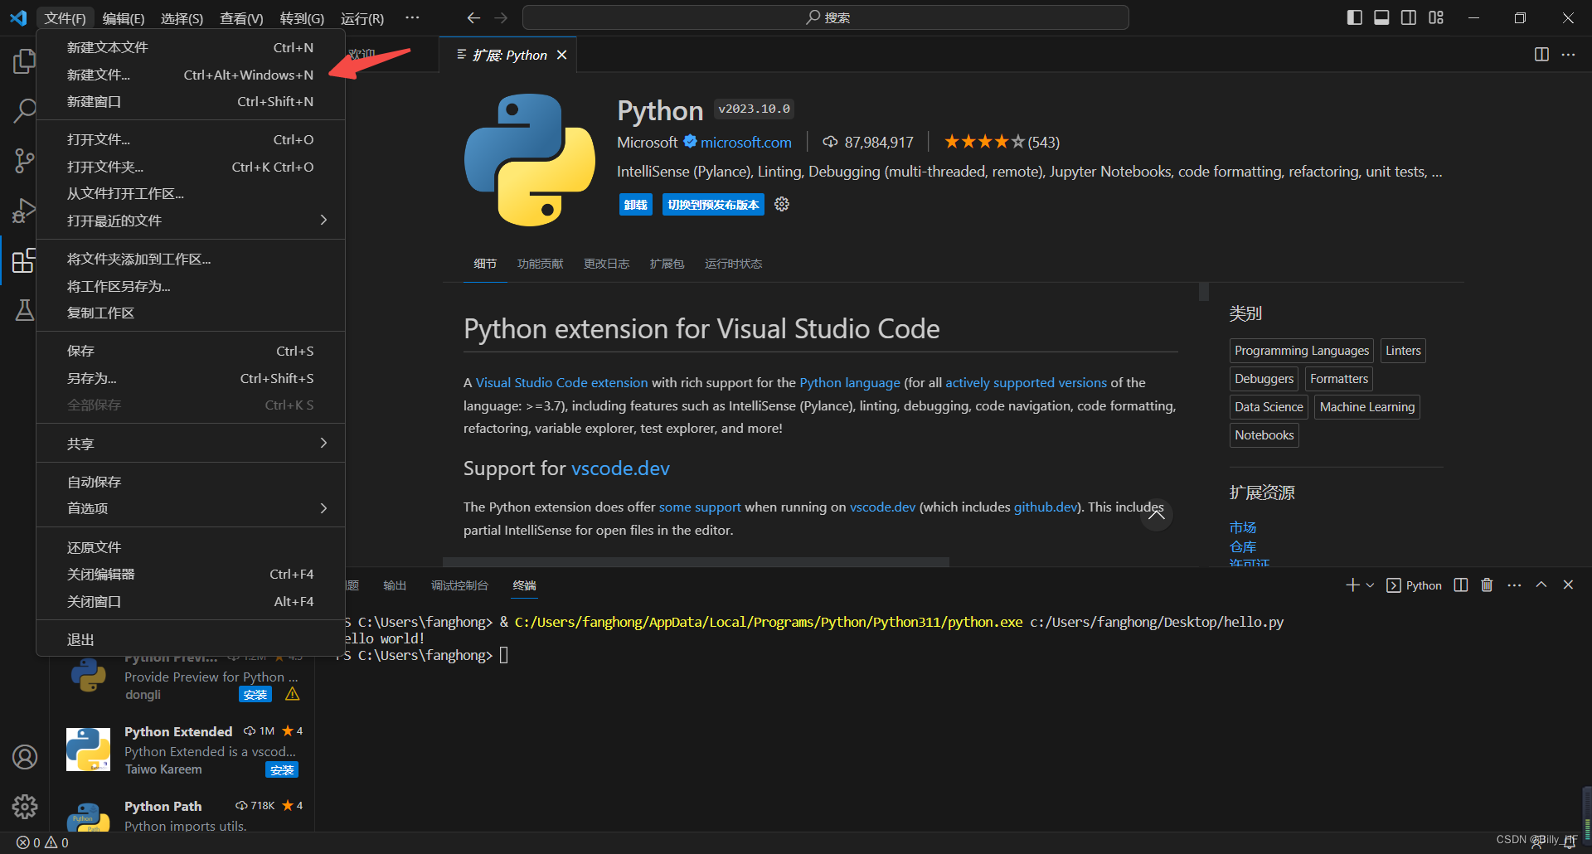Viewport: 1592px width, 854px height.
Task: Install the Python Extended extension
Action: 282,770
